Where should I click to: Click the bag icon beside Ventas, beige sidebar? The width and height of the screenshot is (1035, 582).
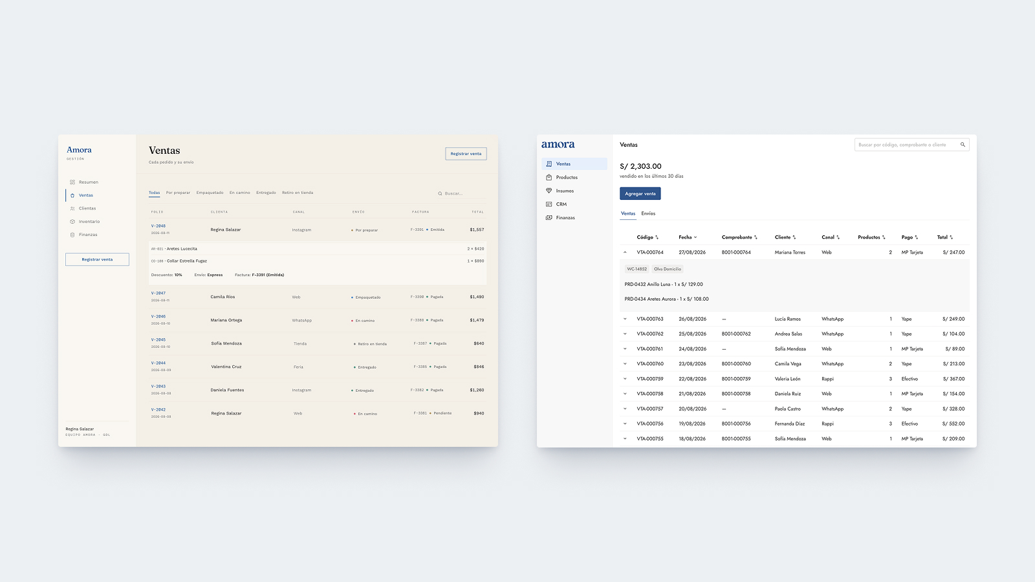[x=72, y=195]
